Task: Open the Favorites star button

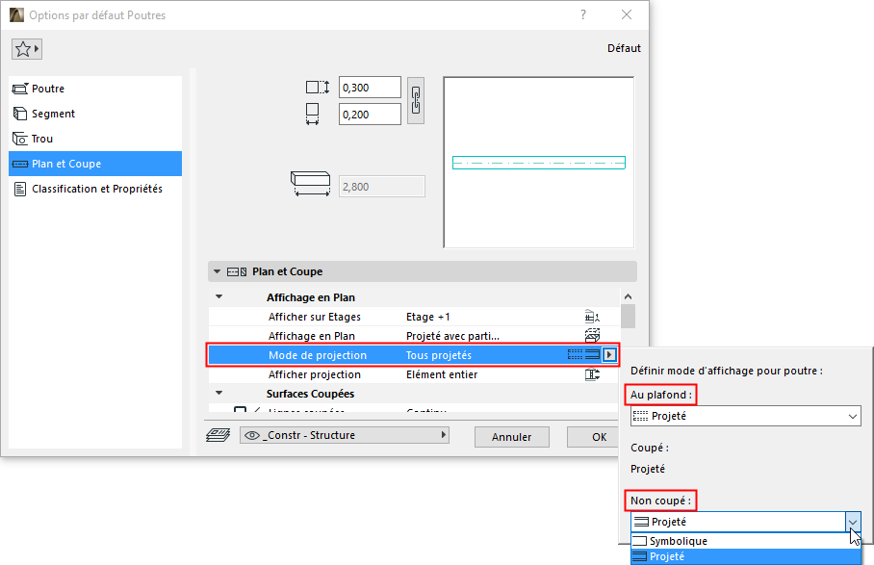Action: (x=27, y=49)
